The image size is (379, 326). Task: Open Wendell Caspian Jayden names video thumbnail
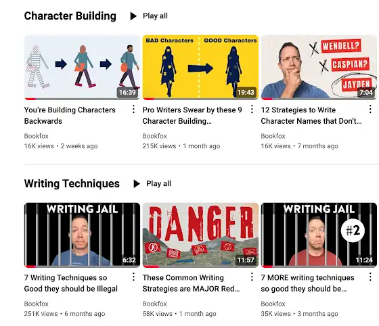pyautogui.click(x=319, y=68)
